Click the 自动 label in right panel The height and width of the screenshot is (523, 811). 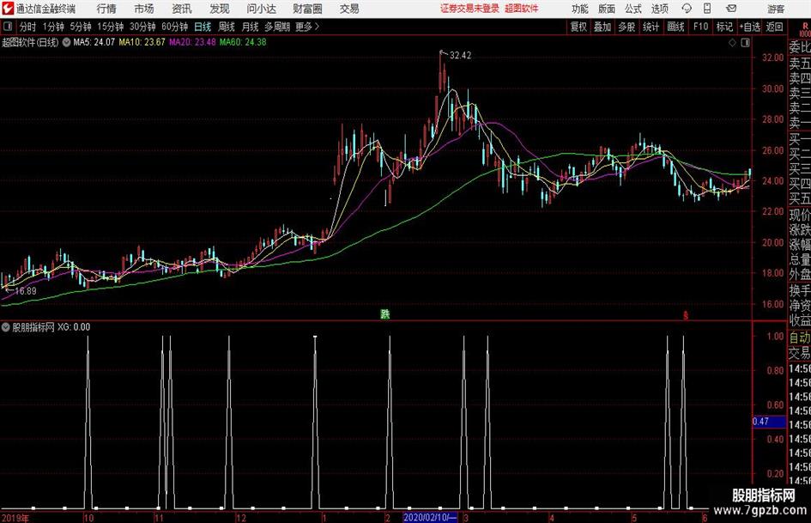pyautogui.click(x=800, y=338)
